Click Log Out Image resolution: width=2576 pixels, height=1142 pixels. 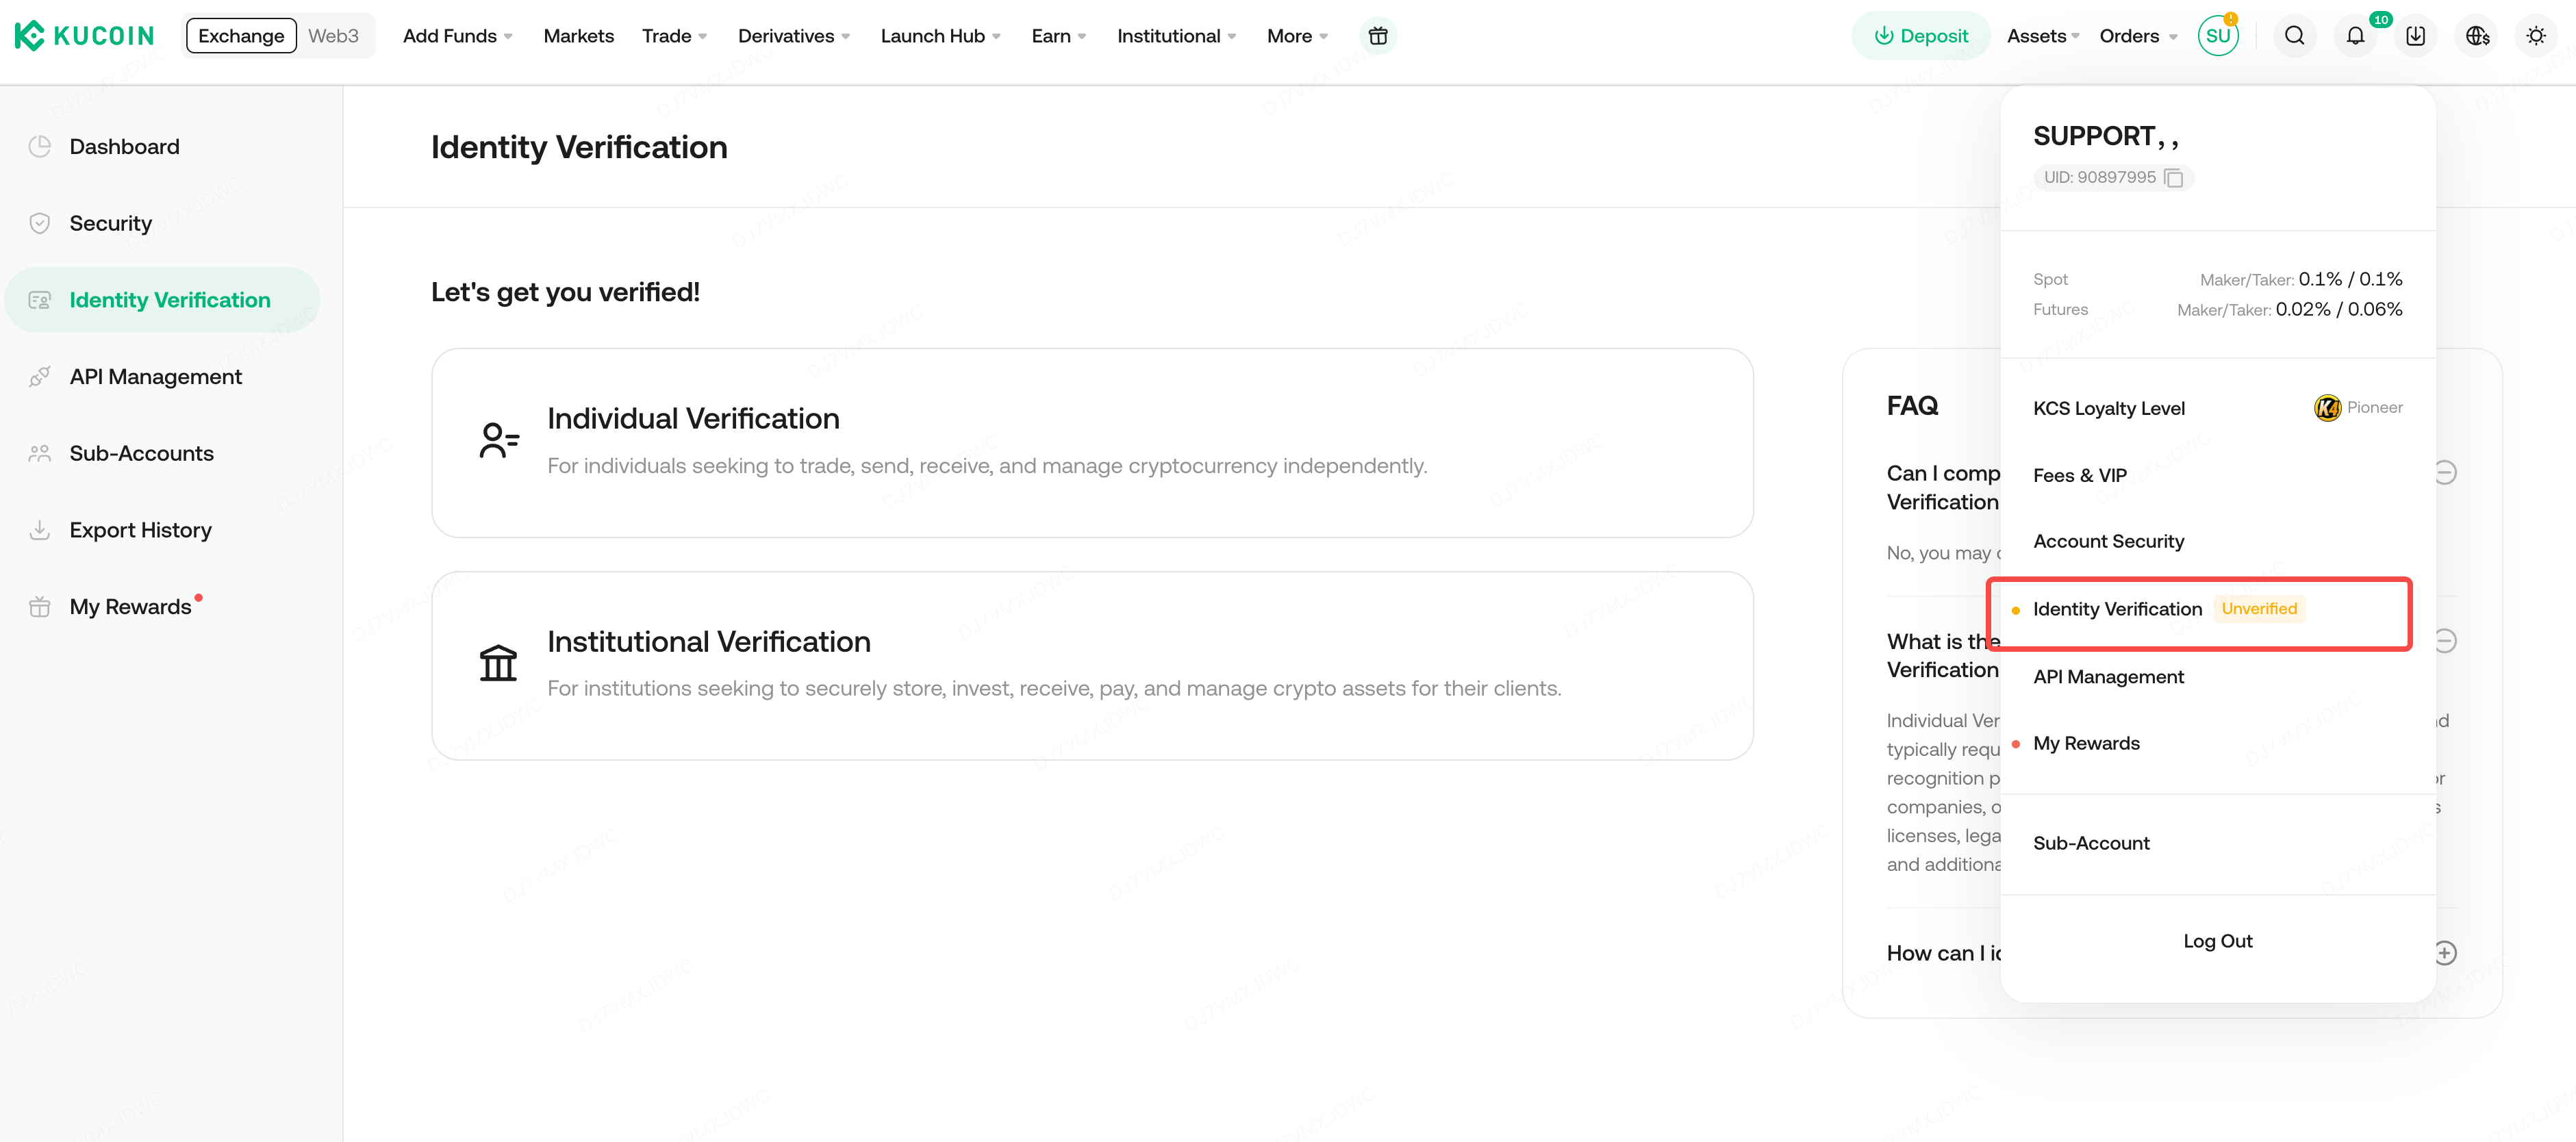[x=2217, y=941]
